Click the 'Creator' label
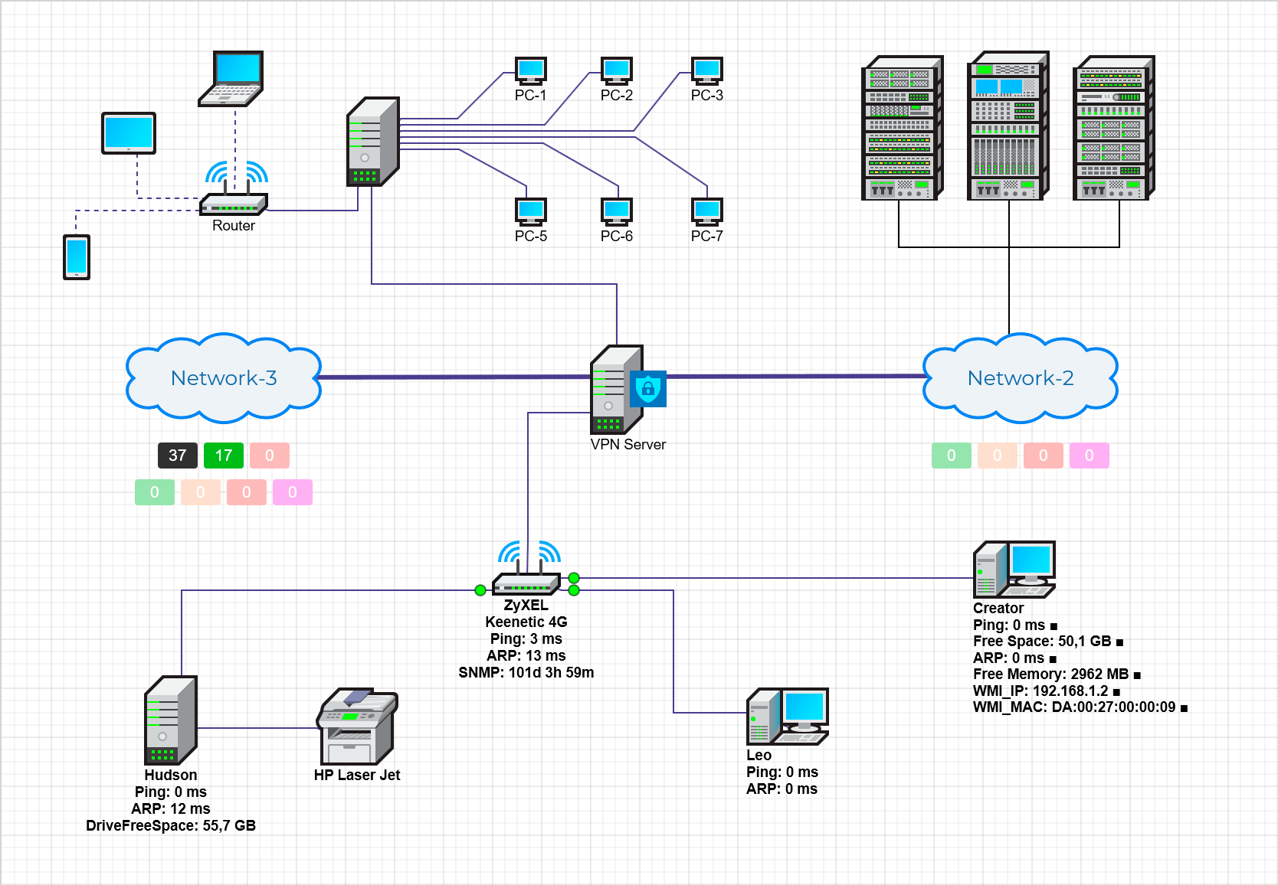This screenshot has height=885, width=1278. click(x=998, y=608)
